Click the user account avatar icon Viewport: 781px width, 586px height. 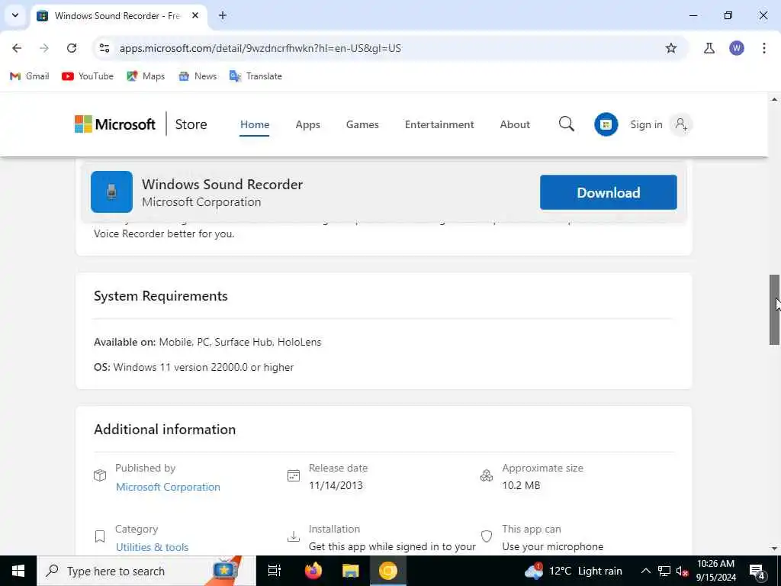(681, 124)
